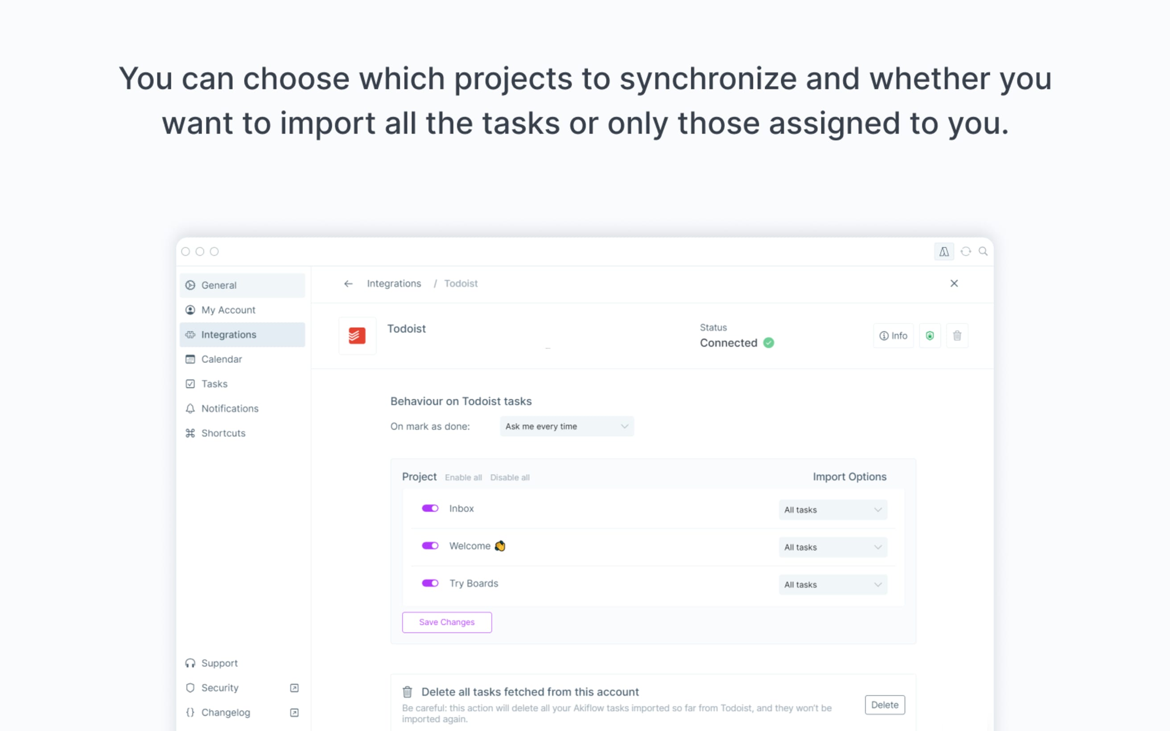Disable the Try Boards project toggle
The height and width of the screenshot is (731, 1170).
430,583
